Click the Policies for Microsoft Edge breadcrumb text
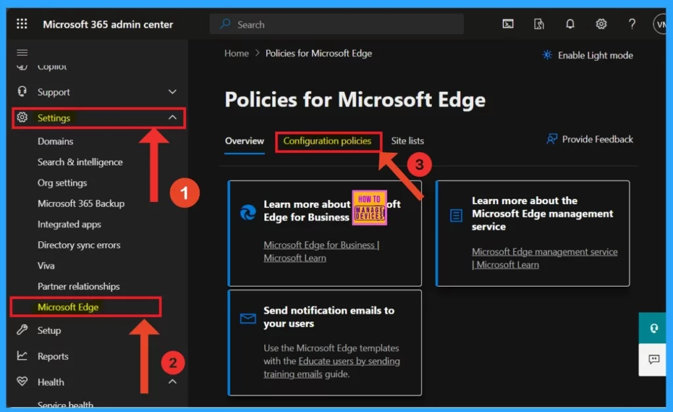Screen dimensions: 673x412 (319, 53)
